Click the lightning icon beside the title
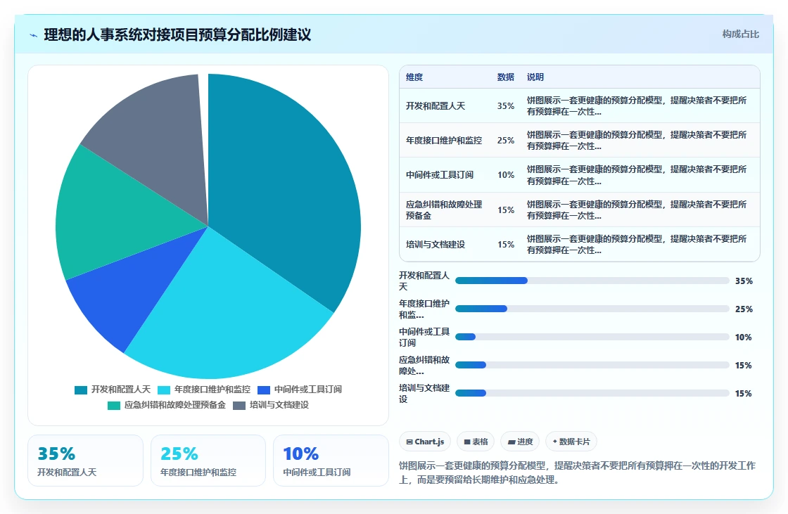The width and height of the screenshot is (788, 514). click(34, 35)
